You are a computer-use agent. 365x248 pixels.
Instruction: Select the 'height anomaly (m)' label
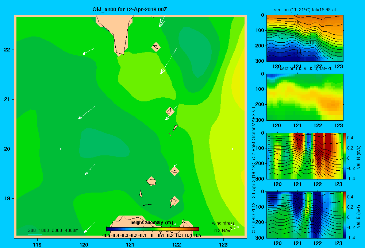click(152, 222)
